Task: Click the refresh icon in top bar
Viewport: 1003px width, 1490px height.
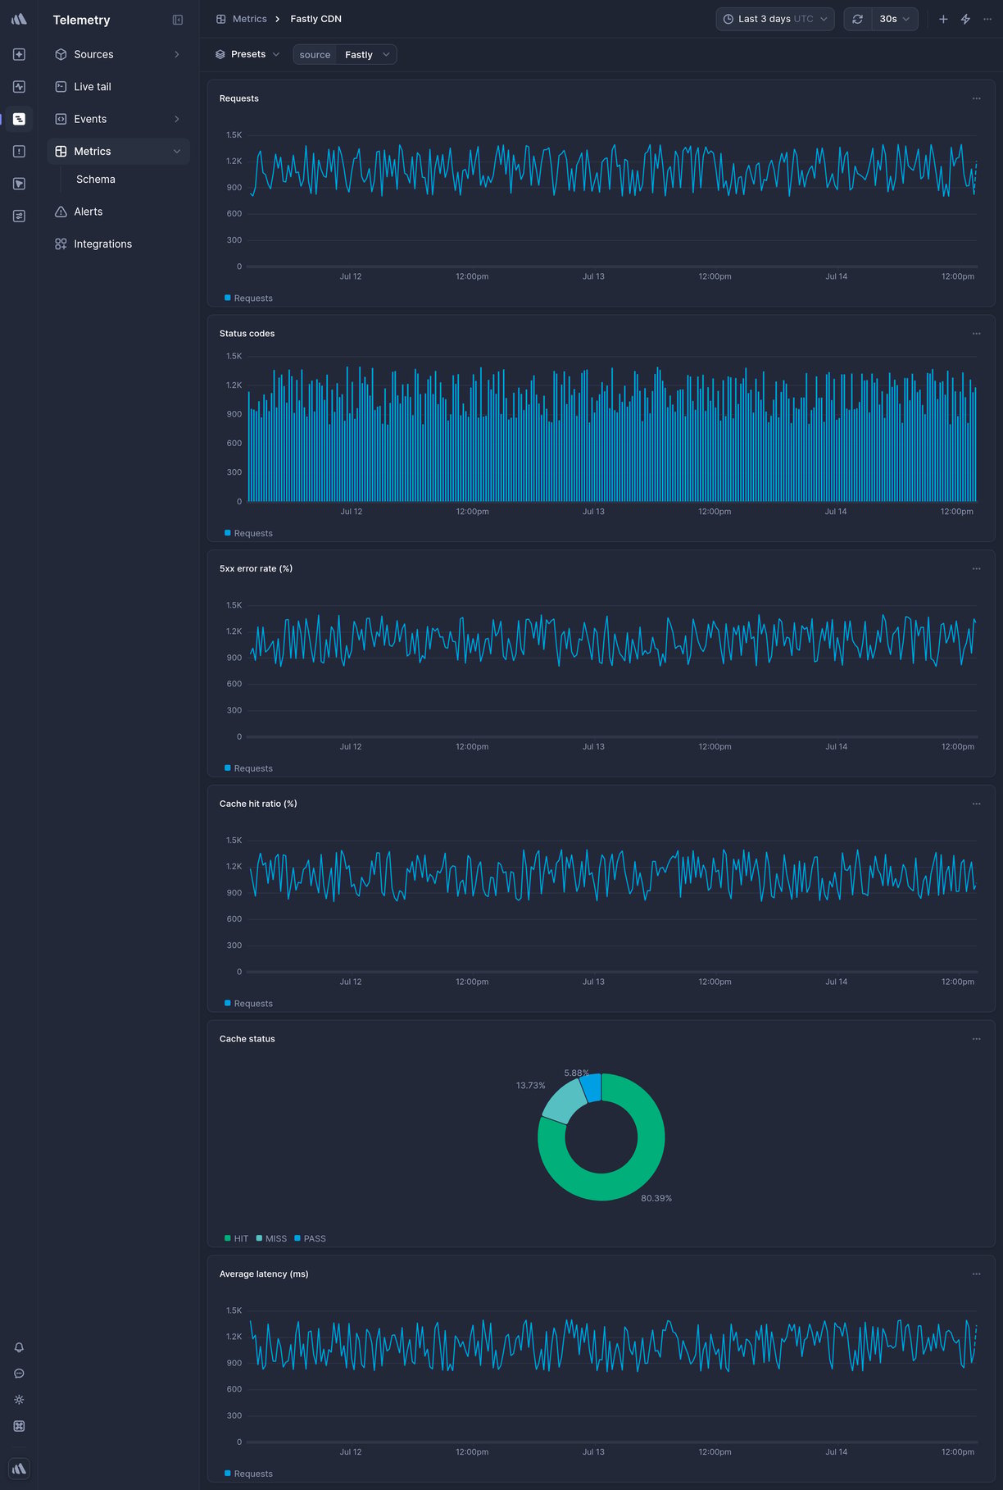Action: pyautogui.click(x=857, y=19)
